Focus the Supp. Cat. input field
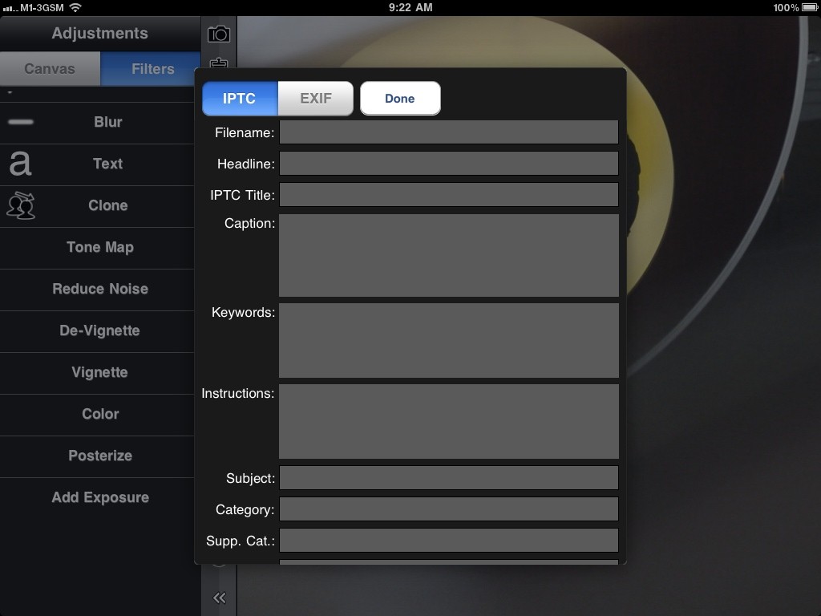 point(449,540)
